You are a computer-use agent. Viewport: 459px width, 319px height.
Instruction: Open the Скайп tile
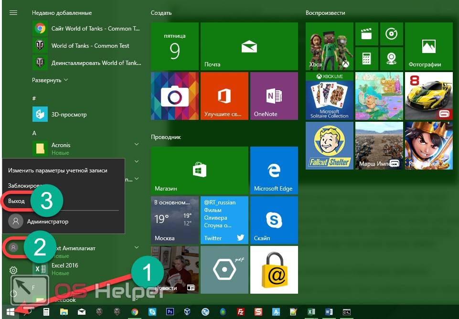coord(274,220)
